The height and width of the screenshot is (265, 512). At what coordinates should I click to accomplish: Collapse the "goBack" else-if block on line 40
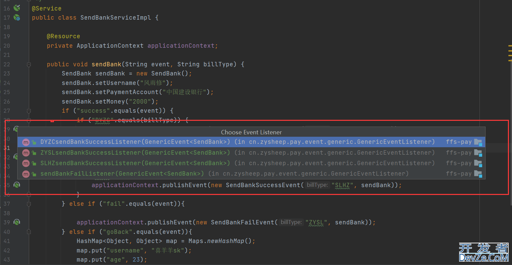(29, 232)
